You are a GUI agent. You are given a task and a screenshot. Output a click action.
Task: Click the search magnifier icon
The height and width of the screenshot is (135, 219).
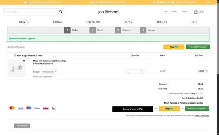click(61, 12)
